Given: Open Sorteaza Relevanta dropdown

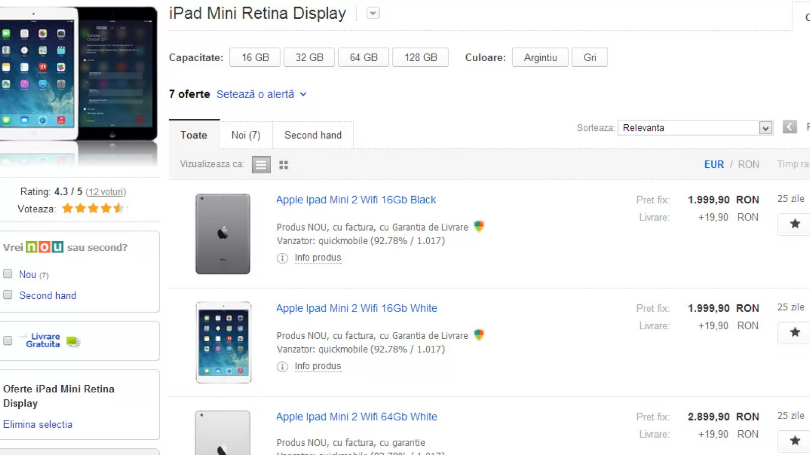Looking at the screenshot, I should pos(695,128).
